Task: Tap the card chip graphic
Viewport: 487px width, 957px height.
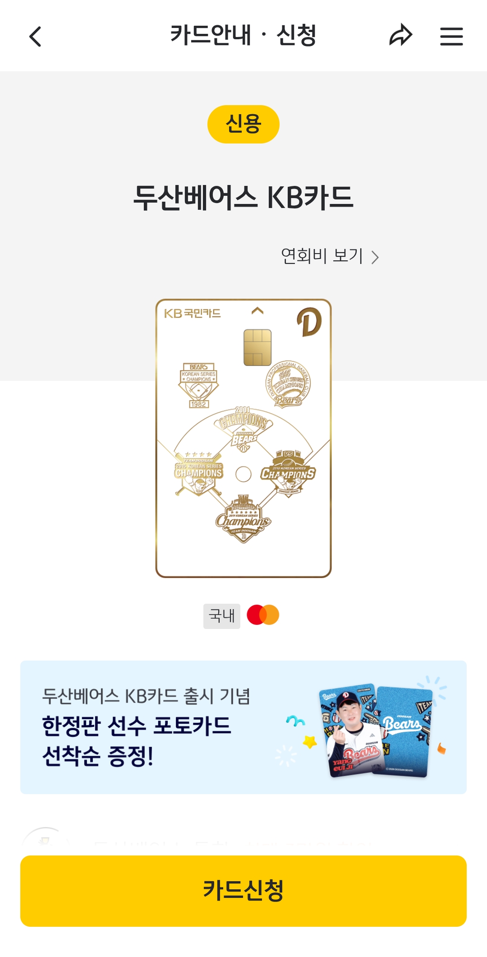Action: (257, 347)
